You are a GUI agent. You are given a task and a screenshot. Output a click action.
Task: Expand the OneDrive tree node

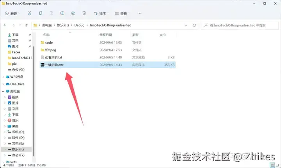[3, 84]
